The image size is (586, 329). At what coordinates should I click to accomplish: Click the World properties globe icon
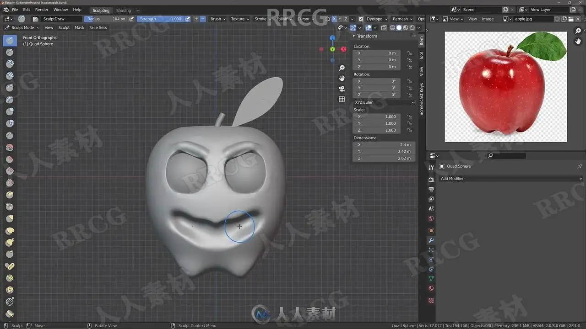[x=431, y=218]
